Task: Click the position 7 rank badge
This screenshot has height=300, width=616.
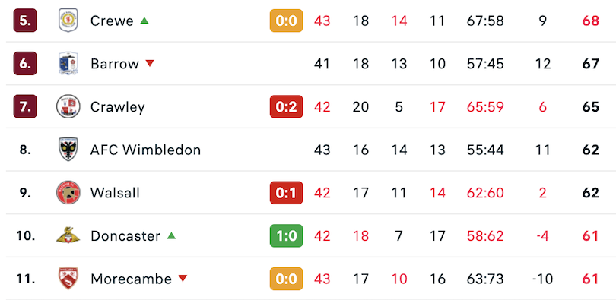Action: click(x=25, y=106)
